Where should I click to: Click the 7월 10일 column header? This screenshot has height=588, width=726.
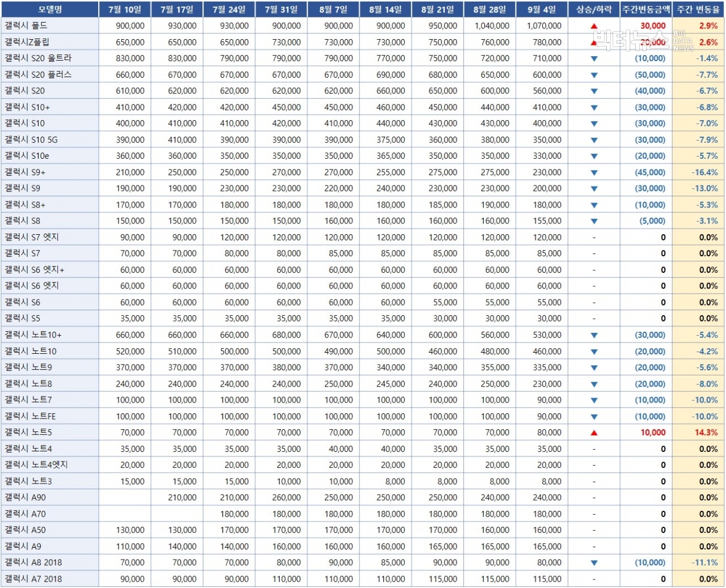coord(125,9)
